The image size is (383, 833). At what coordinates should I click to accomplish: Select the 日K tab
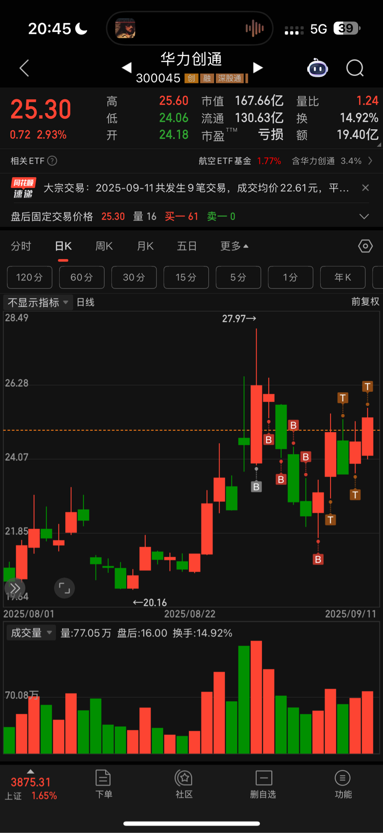(63, 246)
